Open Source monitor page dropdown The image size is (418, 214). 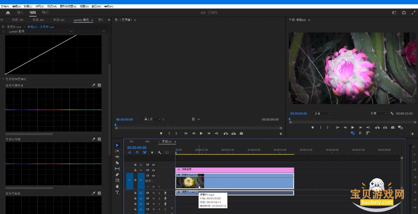pyautogui.click(x=152, y=119)
